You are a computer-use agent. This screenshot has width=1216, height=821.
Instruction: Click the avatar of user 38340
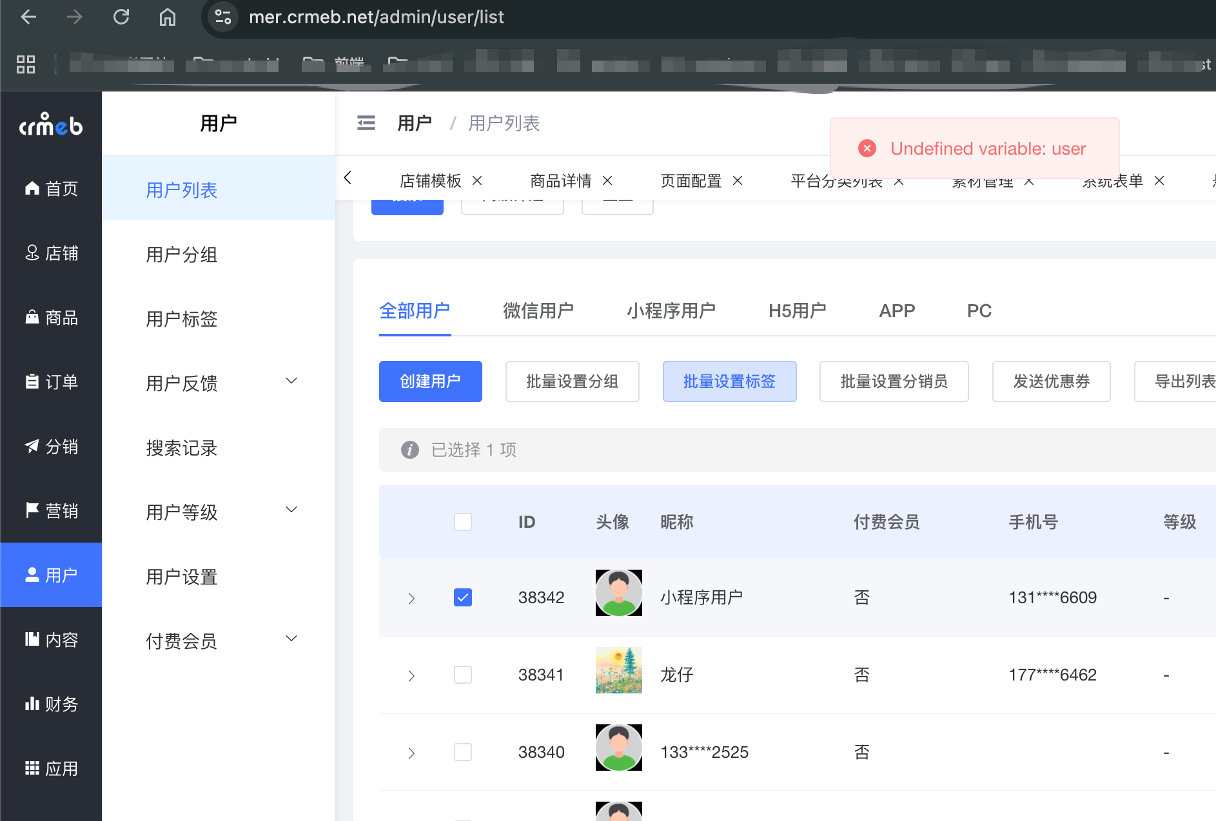(619, 748)
